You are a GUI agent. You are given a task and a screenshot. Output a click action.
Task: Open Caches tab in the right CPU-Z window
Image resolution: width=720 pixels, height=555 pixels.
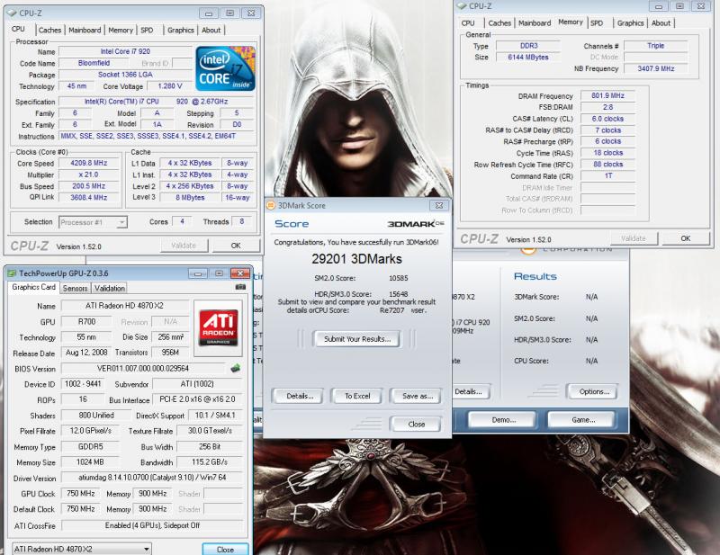pos(499,23)
